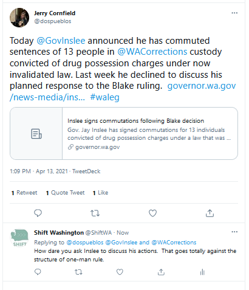
Task: Share Shift Washington's reply
Action: point(161,272)
